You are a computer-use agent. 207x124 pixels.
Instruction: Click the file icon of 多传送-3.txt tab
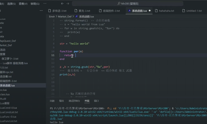pos(50,11)
